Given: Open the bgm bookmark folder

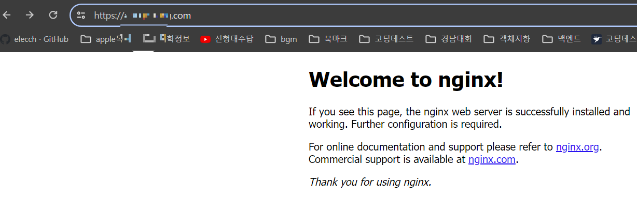Looking at the screenshot, I should (281, 39).
